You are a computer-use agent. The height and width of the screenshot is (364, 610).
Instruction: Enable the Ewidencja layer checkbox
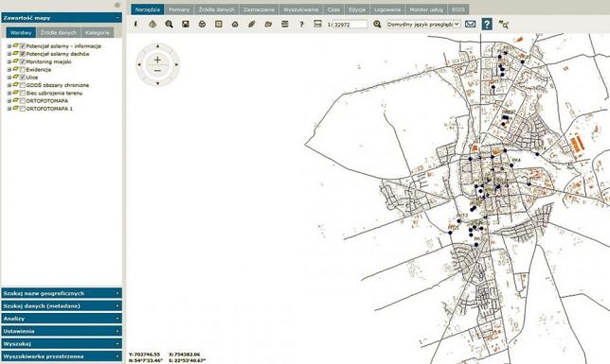click(23, 70)
